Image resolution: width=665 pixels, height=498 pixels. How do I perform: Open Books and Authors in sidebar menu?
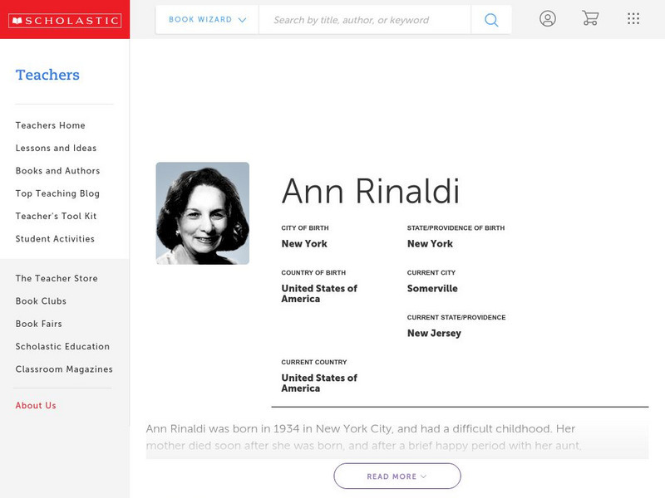(x=57, y=171)
